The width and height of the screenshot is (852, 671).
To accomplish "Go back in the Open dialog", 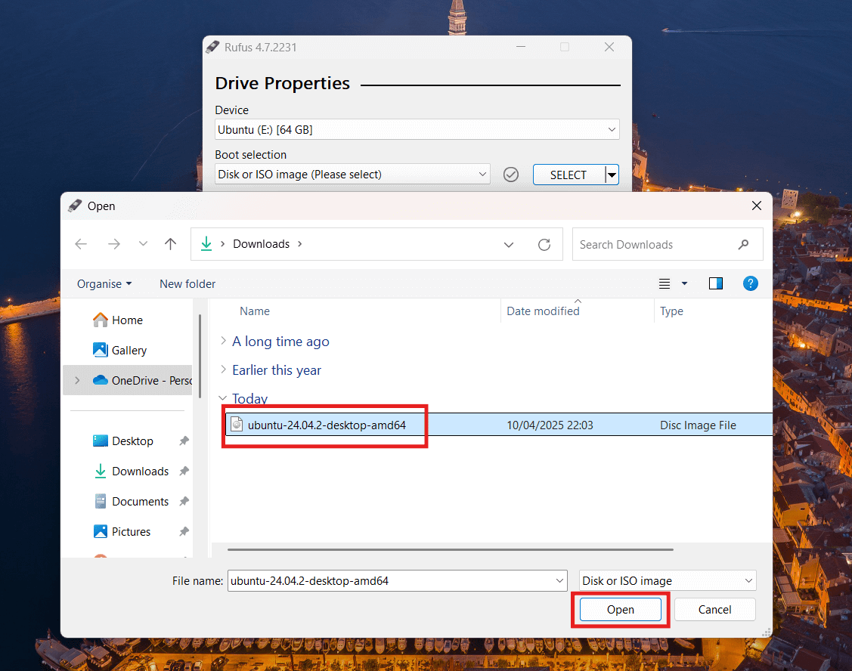I will (81, 244).
